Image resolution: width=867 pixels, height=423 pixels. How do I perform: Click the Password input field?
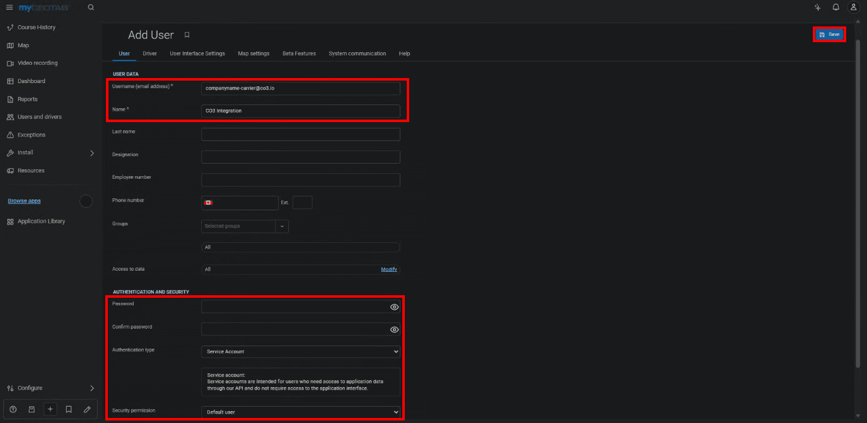pos(301,307)
